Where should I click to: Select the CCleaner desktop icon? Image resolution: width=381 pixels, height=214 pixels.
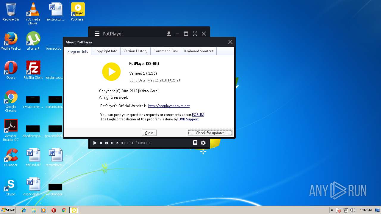pyautogui.click(x=11, y=158)
